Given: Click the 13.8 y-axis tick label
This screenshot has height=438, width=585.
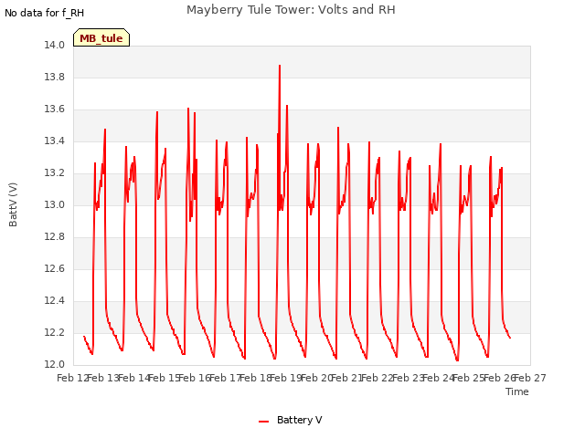Looking at the screenshot, I should click(54, 77).
